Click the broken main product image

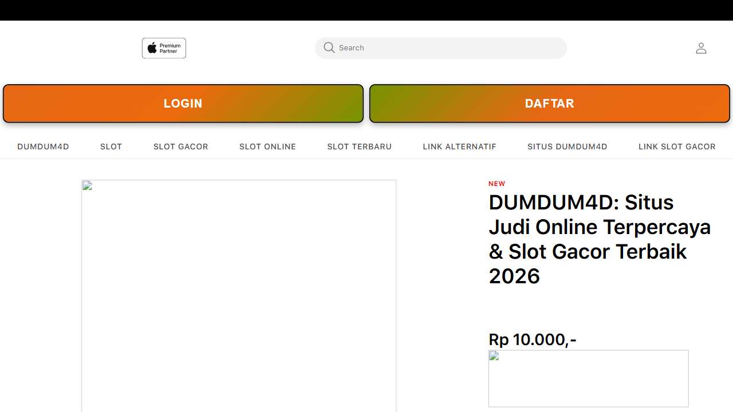click(x=239, y=296)
